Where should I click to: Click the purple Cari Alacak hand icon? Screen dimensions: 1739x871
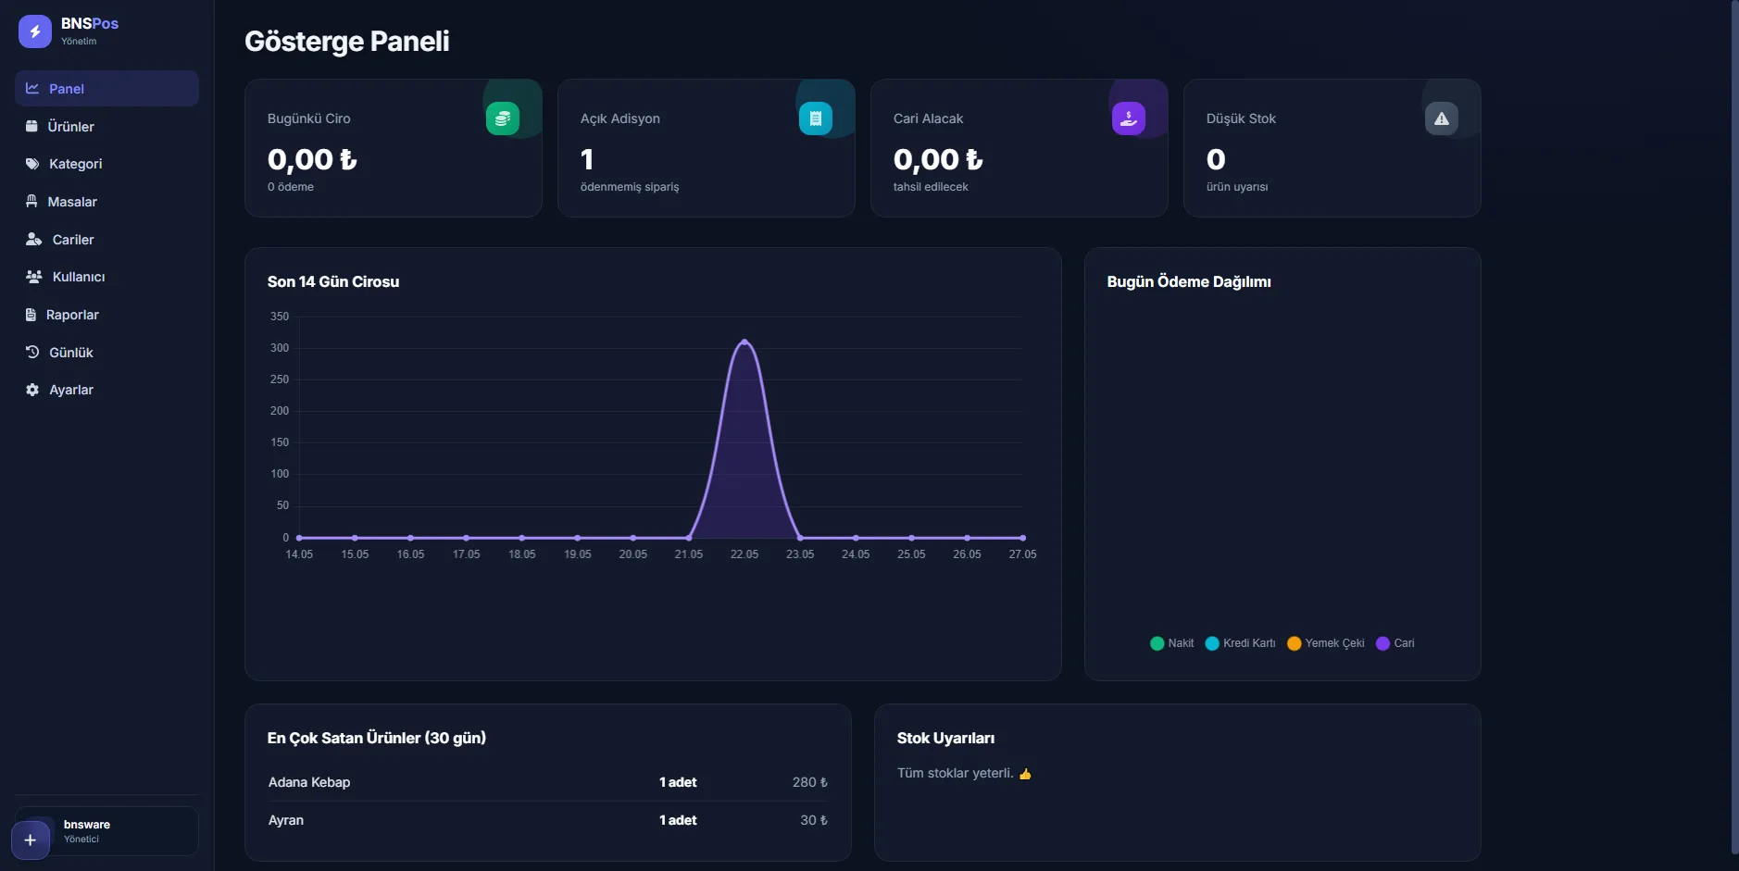pos(1129,118)
